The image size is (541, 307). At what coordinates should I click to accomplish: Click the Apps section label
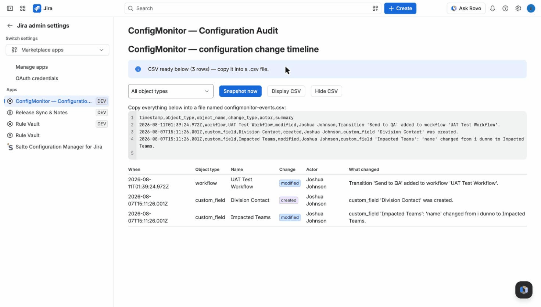(12, 90)
